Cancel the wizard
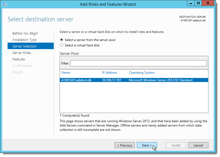220x157 pixels. click(x=198, y=145)
